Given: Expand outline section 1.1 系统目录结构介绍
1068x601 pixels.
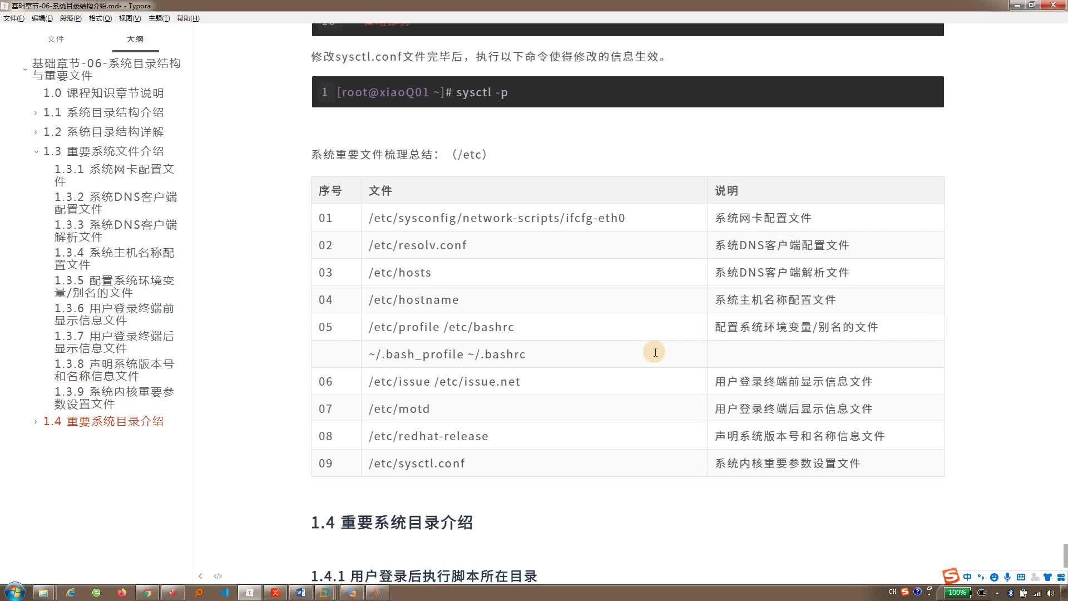Looking at the screenshot, I should 36,112.
